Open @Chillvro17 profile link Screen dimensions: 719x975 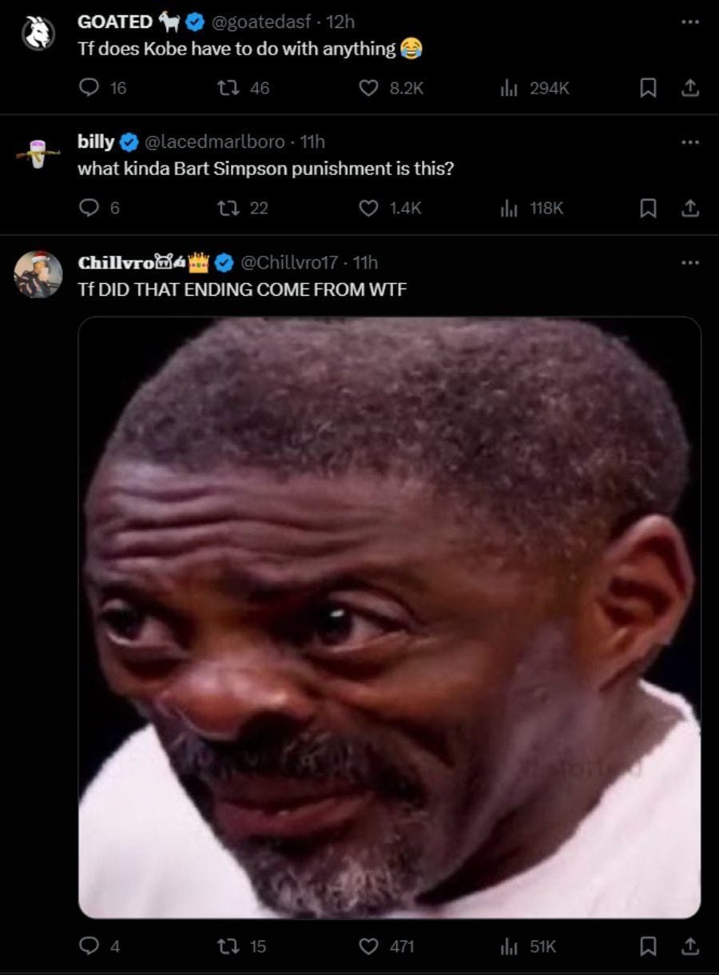289,262
